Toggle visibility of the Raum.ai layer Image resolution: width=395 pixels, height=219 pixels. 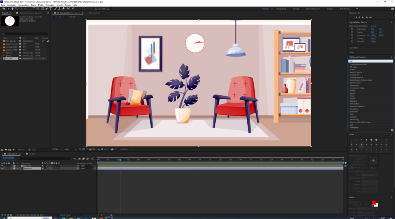pos(2,168)
